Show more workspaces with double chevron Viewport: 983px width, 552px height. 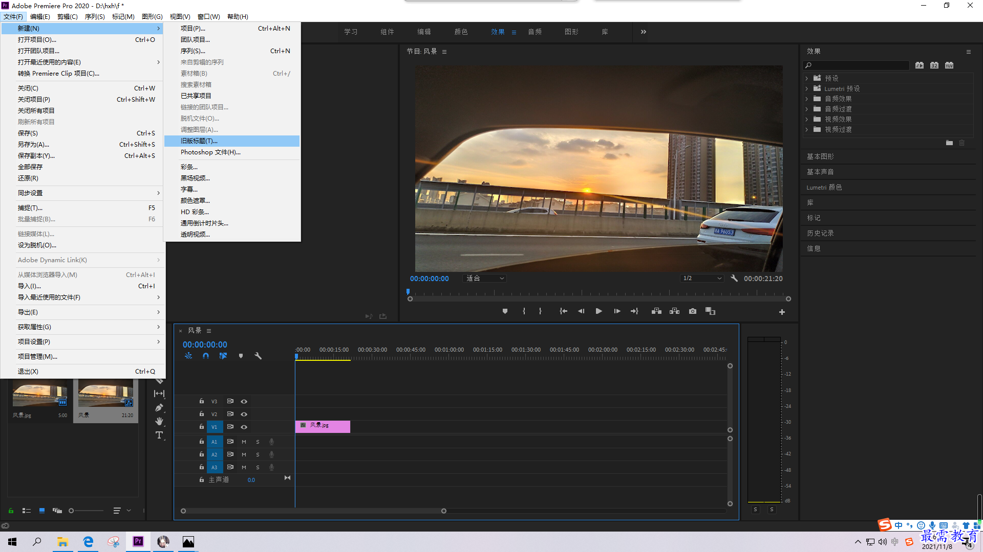(x=644, y=32)
